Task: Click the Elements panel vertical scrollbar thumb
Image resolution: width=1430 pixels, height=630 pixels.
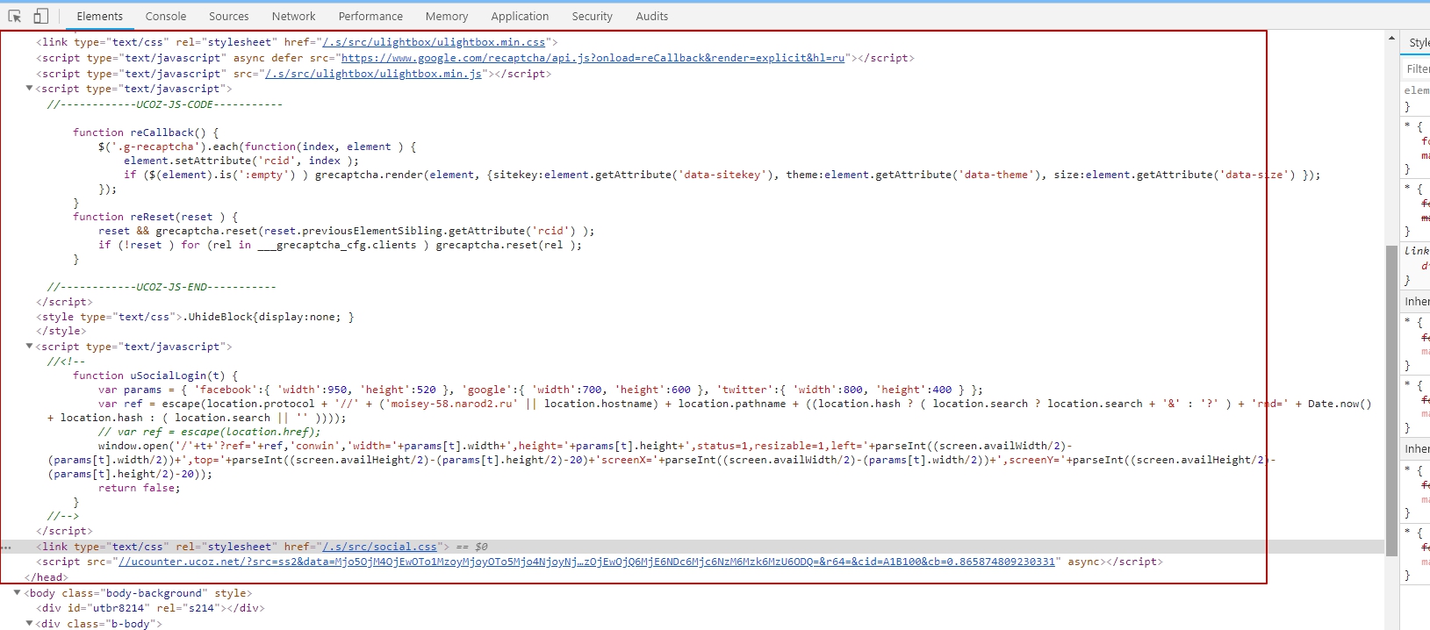Action: [x=1391, y=400]
